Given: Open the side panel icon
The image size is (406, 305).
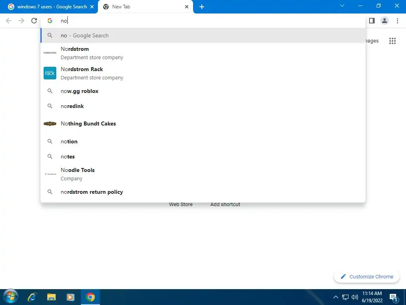Looking at the screenshot, I should (x=372, y=21).
